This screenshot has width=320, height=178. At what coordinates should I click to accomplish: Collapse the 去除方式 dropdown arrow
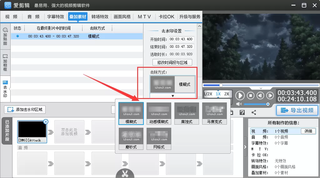click(x=172, y=96)
